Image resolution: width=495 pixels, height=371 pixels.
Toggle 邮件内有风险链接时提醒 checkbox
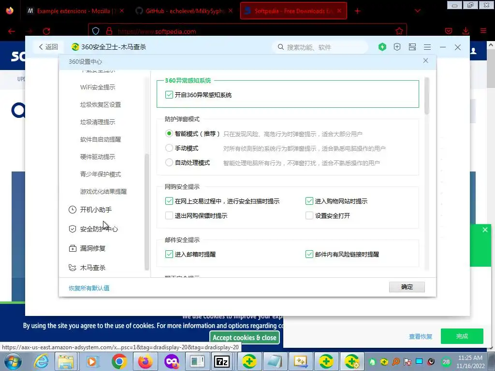(309, 254)
